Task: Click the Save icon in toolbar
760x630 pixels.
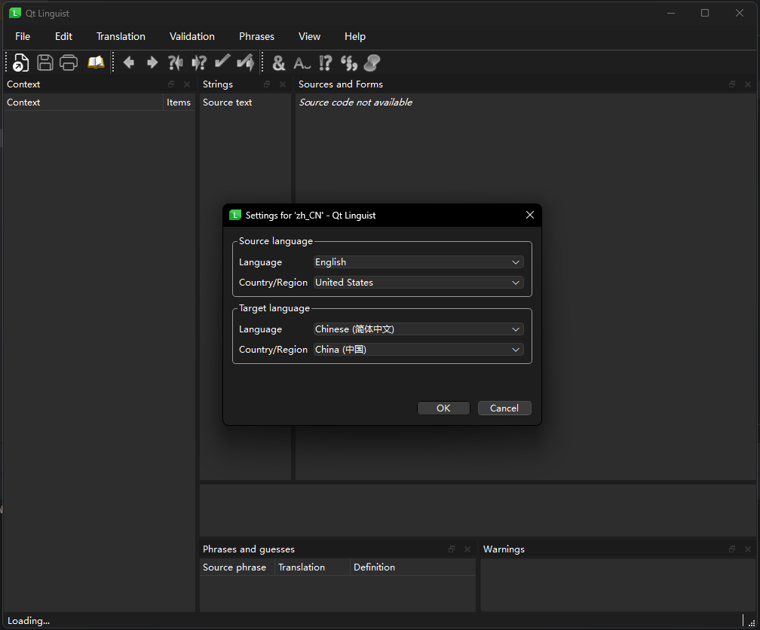Action: coord(45,63)
